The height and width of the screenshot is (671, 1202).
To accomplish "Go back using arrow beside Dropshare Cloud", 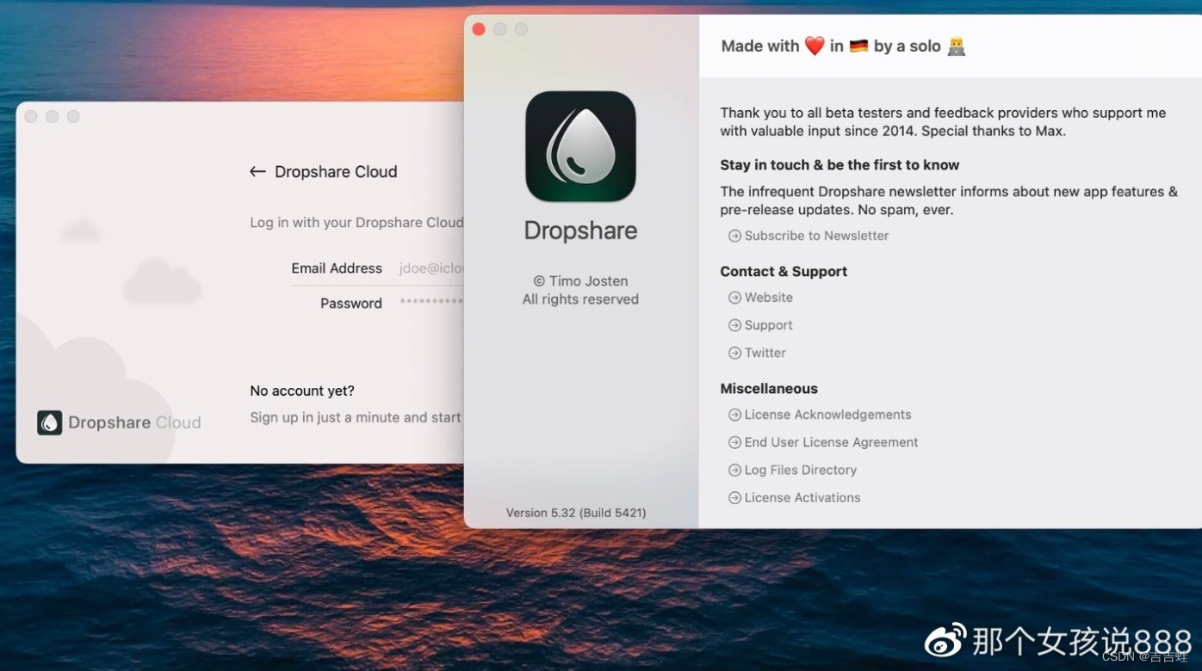I will tap(257, 171).
